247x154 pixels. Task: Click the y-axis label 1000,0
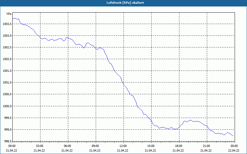click(x=7, y=106)
